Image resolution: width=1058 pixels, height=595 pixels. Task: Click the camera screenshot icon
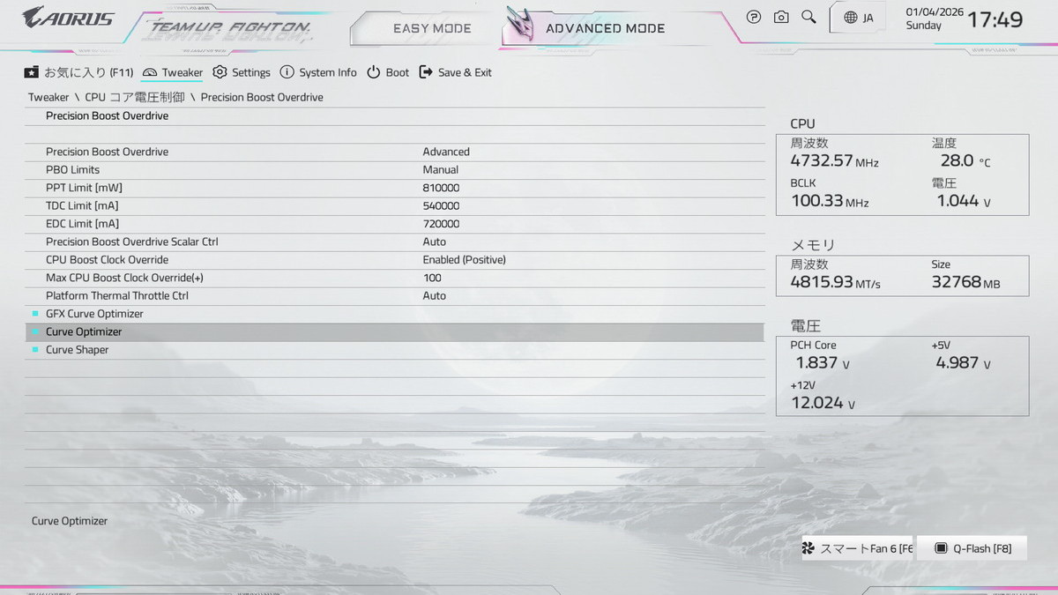coord(781,17)
